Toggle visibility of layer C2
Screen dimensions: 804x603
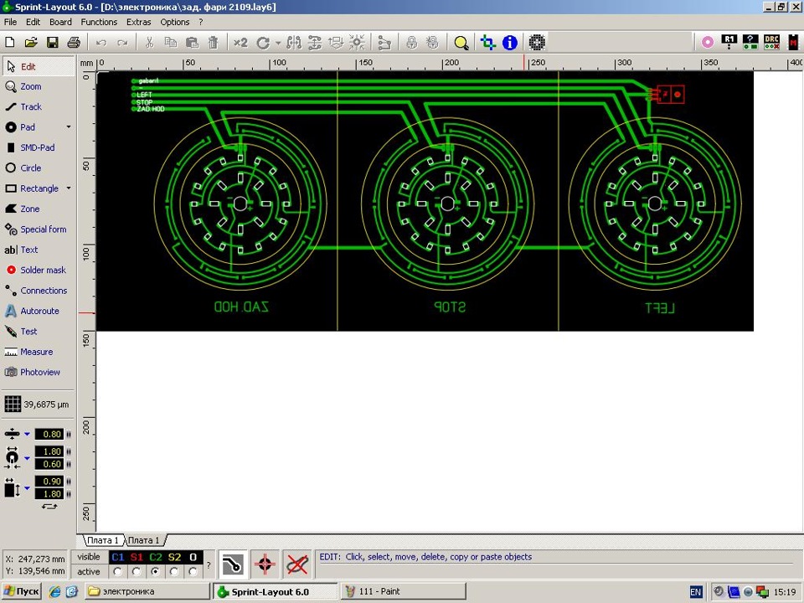click(x=156, y=557)
